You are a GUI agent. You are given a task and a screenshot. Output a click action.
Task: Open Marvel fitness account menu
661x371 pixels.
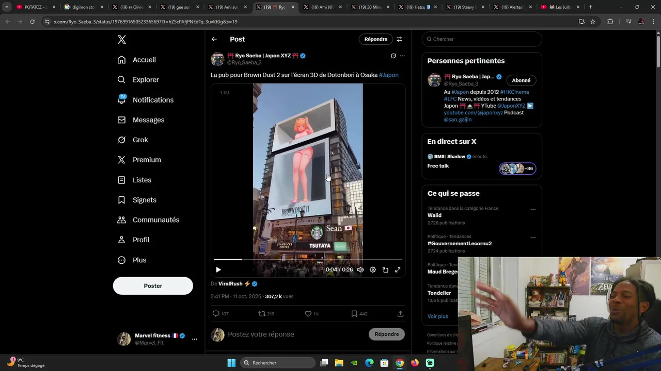coord(158,339)
